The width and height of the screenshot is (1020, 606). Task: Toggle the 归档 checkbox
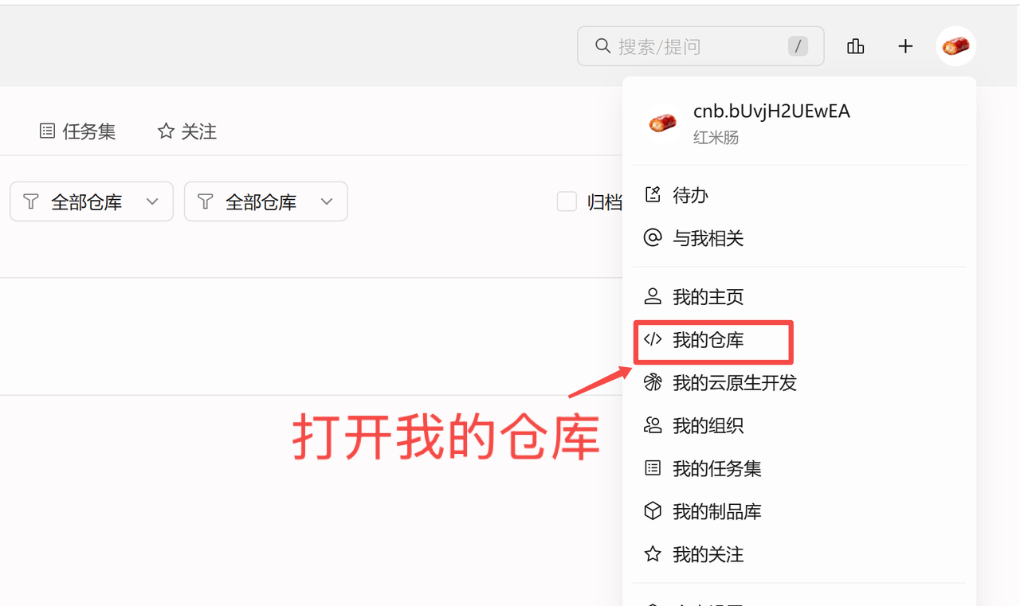click(567, 201)
